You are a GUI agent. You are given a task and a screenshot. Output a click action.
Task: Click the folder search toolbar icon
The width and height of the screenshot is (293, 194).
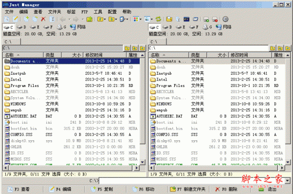(169, 19)
